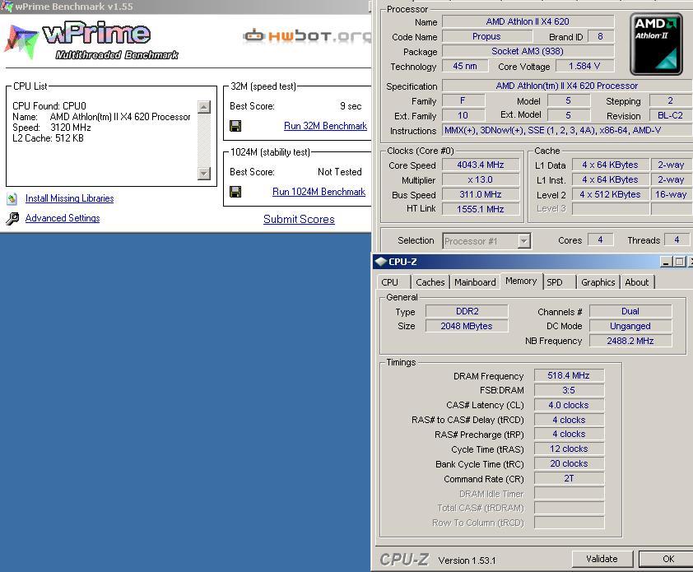Viewport: 693px width, 572px height.
Task: Click the CPU-Z title bar icon
Action: (x=380, y=262)
